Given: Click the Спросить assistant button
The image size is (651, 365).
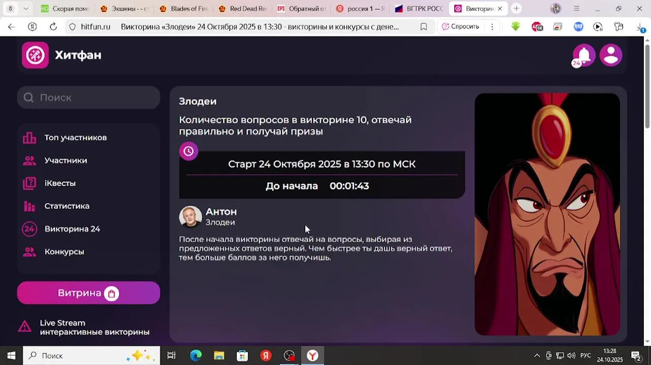Looking at the screenshot, I should (460, 27).
